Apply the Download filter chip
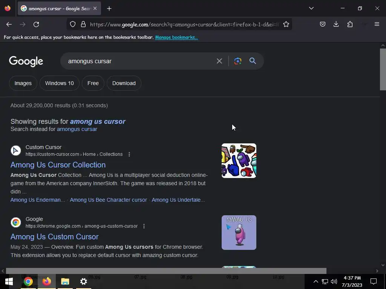This screenshot has width=386, height=289. (124, 83)
